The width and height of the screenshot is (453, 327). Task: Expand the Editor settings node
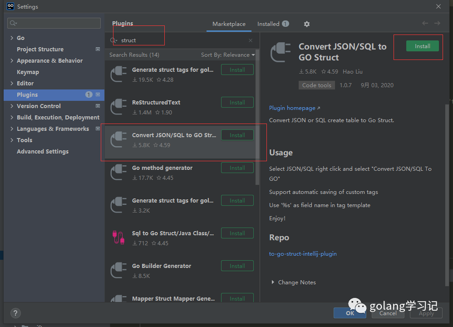tap(11, 83)
